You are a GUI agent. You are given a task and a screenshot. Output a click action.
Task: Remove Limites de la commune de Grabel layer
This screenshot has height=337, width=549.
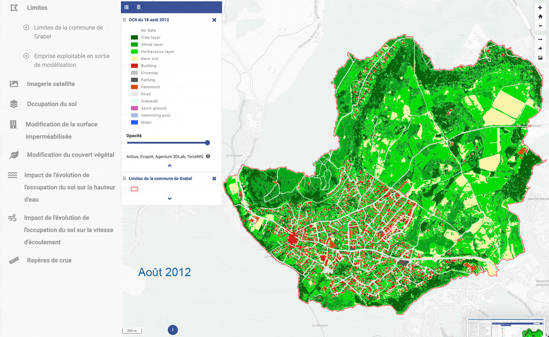(214, 179)
